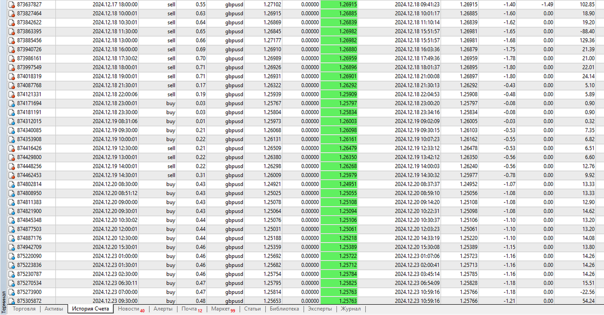Open the Эксперты tab
604x315 pixels.
[320, 309]
